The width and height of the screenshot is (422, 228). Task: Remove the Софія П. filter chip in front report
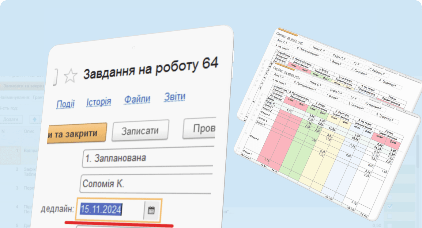pos(341,93)
